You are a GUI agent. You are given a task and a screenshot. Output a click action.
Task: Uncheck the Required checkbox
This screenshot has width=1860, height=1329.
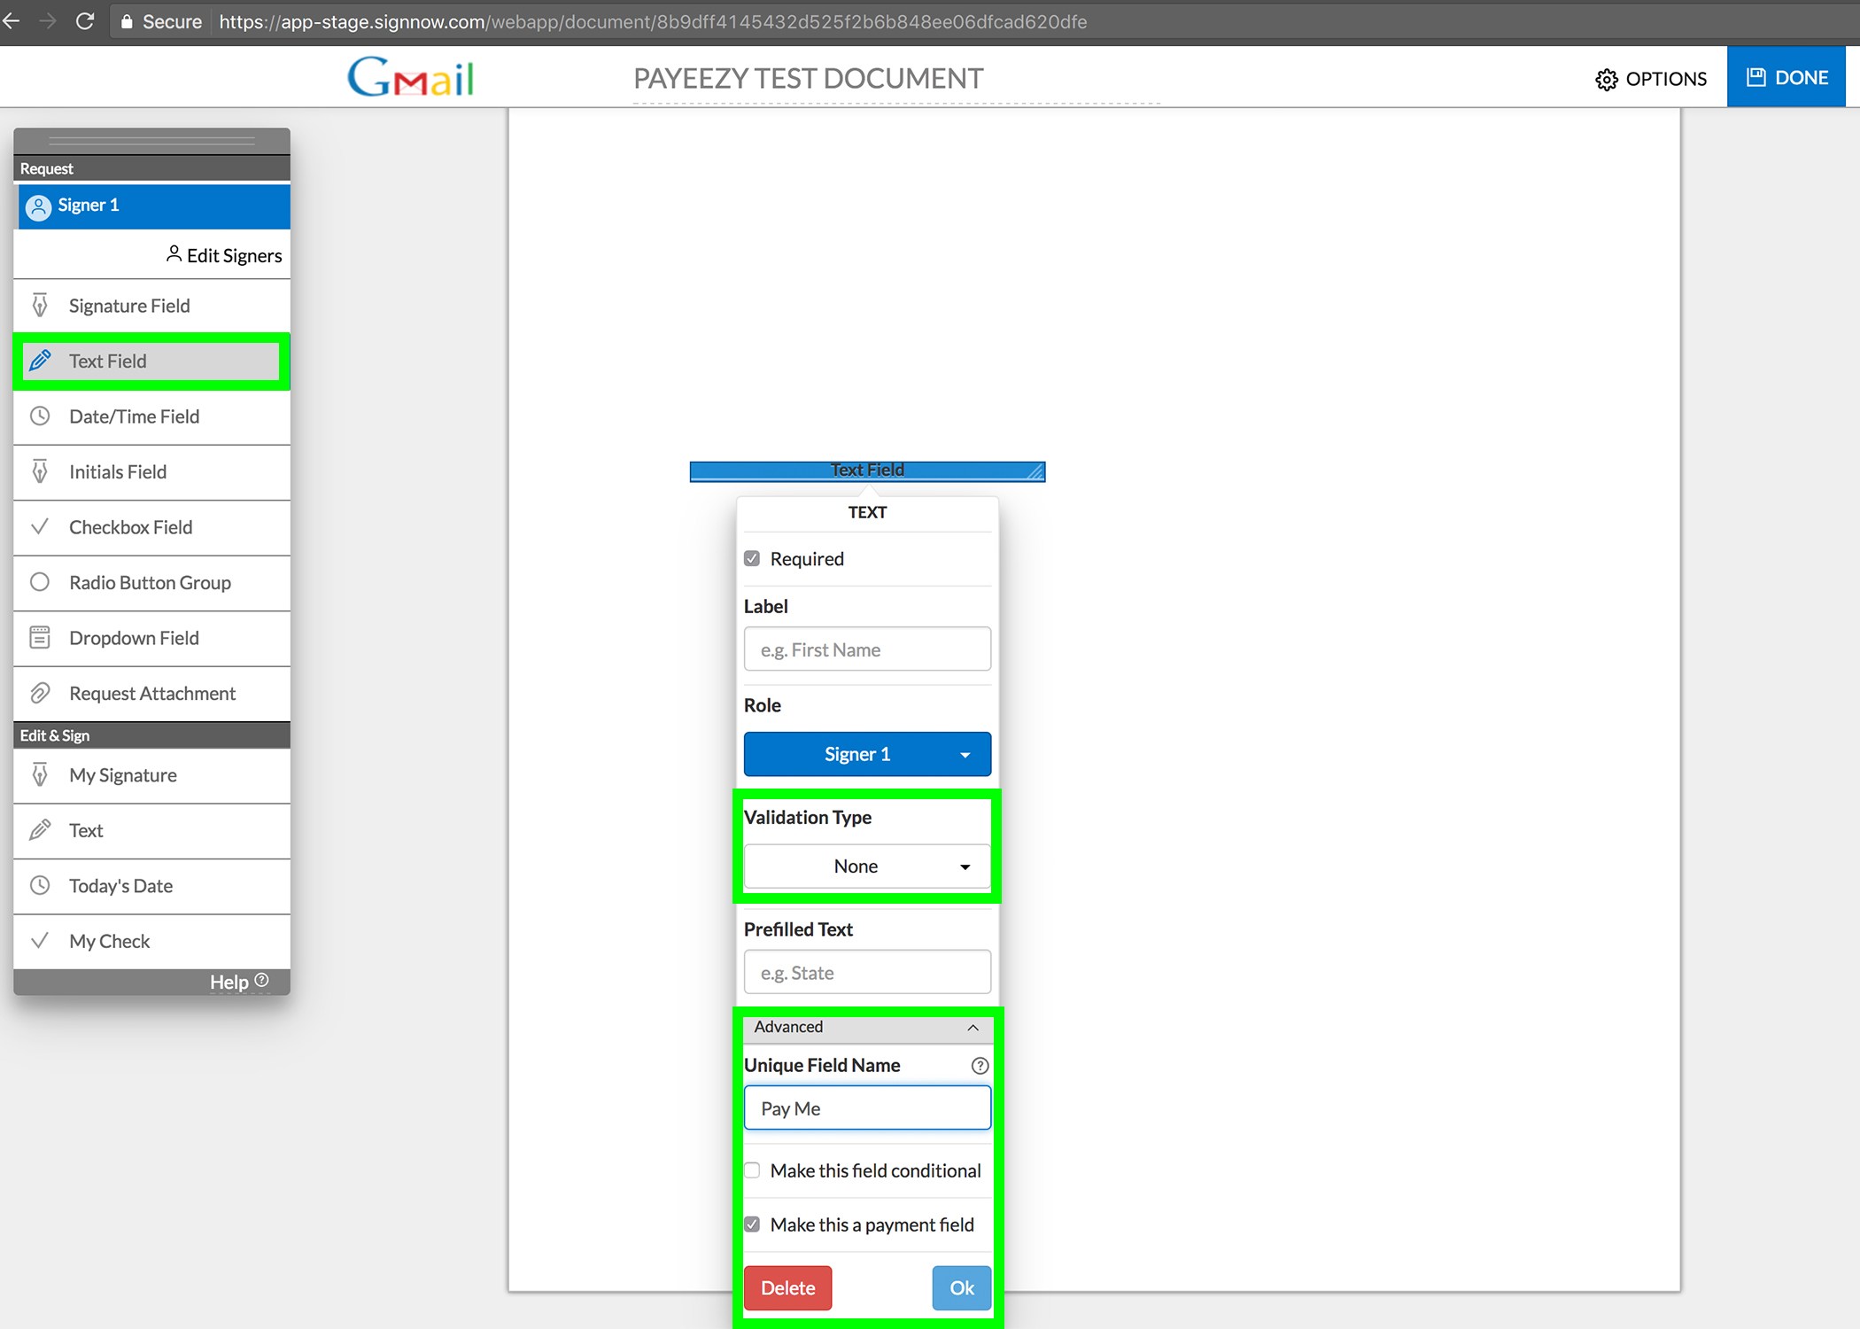click(x=752, y=559)
